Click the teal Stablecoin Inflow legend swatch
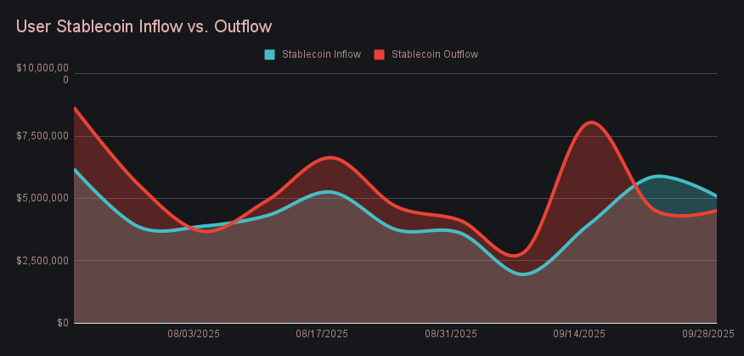The height and width of the screenshot is (356, 744). (270, 54)
